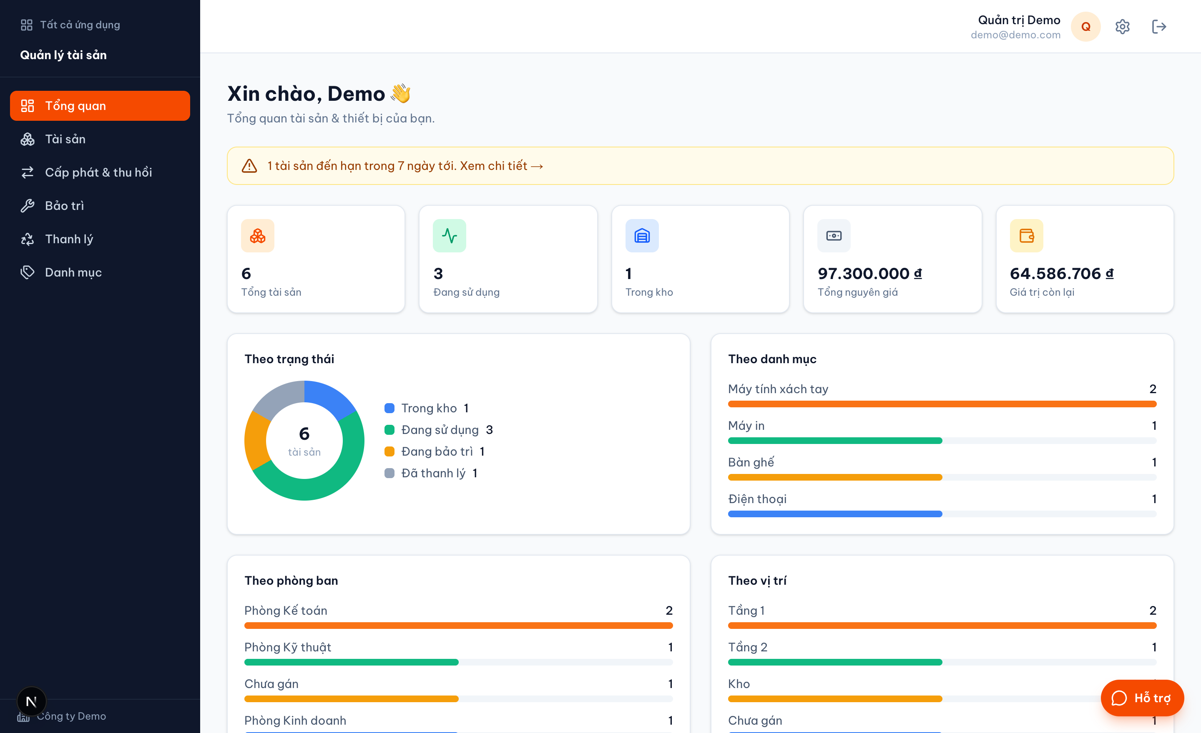Viewport: 1201px width, 733px height.
Task: Click the green Đang sử dụng activity icon
Action: [450, 236]
